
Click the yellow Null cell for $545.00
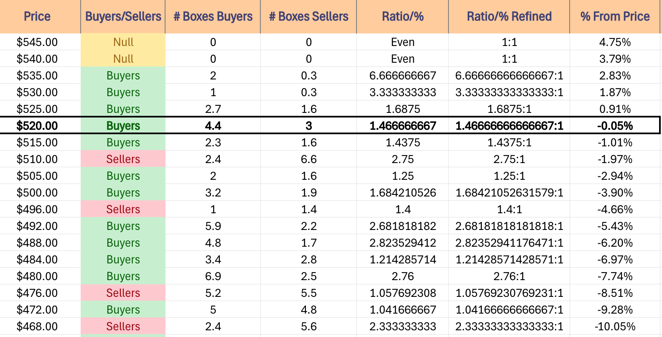[x=123, y=42]
